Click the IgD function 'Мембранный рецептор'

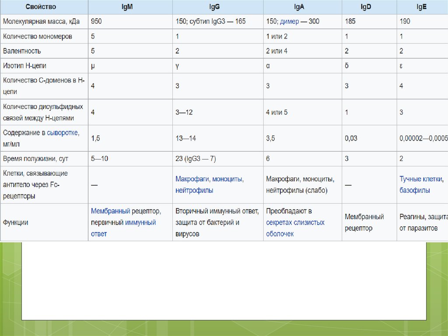pyautogui.click(x=364, y=223)
